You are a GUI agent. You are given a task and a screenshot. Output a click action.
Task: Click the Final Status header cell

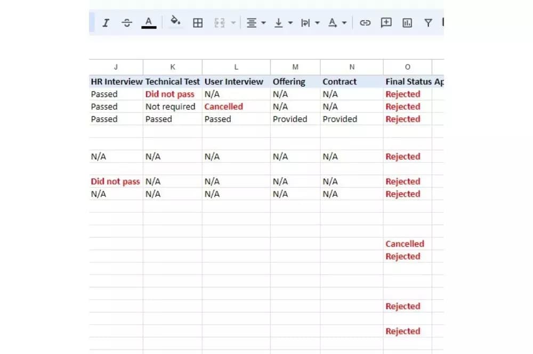[x=408, y=82]
